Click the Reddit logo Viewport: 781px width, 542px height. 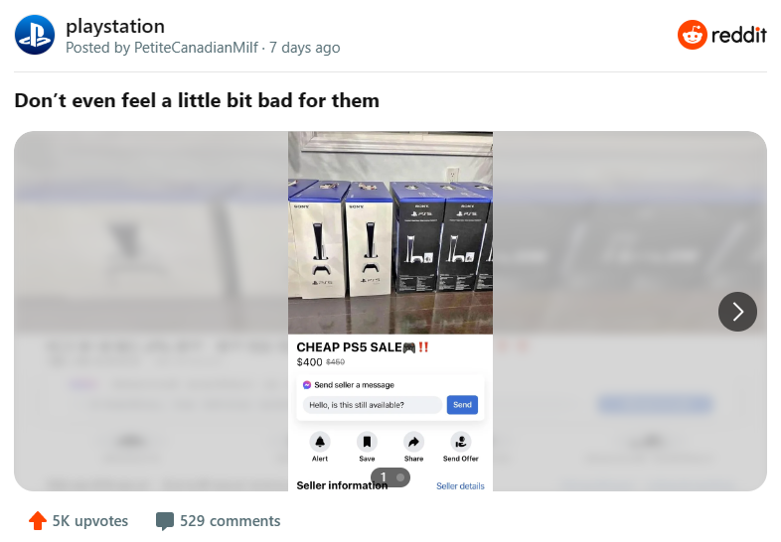coord(721,35)
